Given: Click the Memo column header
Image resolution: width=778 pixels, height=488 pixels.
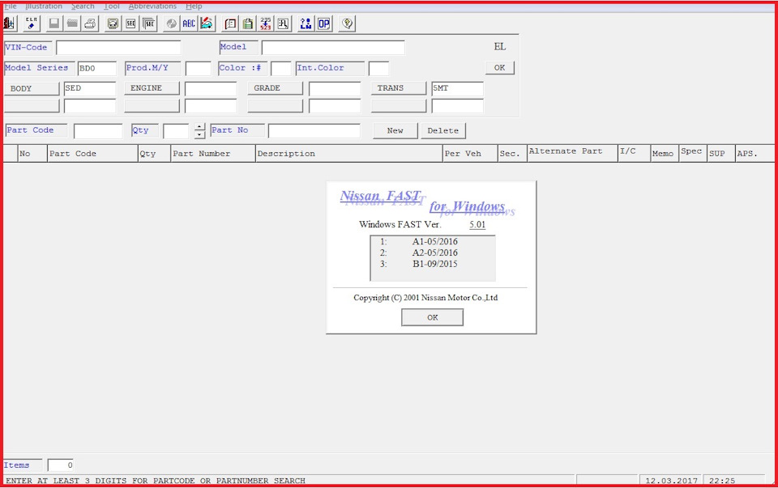Looking at the screenshot, I should [665, 154].
